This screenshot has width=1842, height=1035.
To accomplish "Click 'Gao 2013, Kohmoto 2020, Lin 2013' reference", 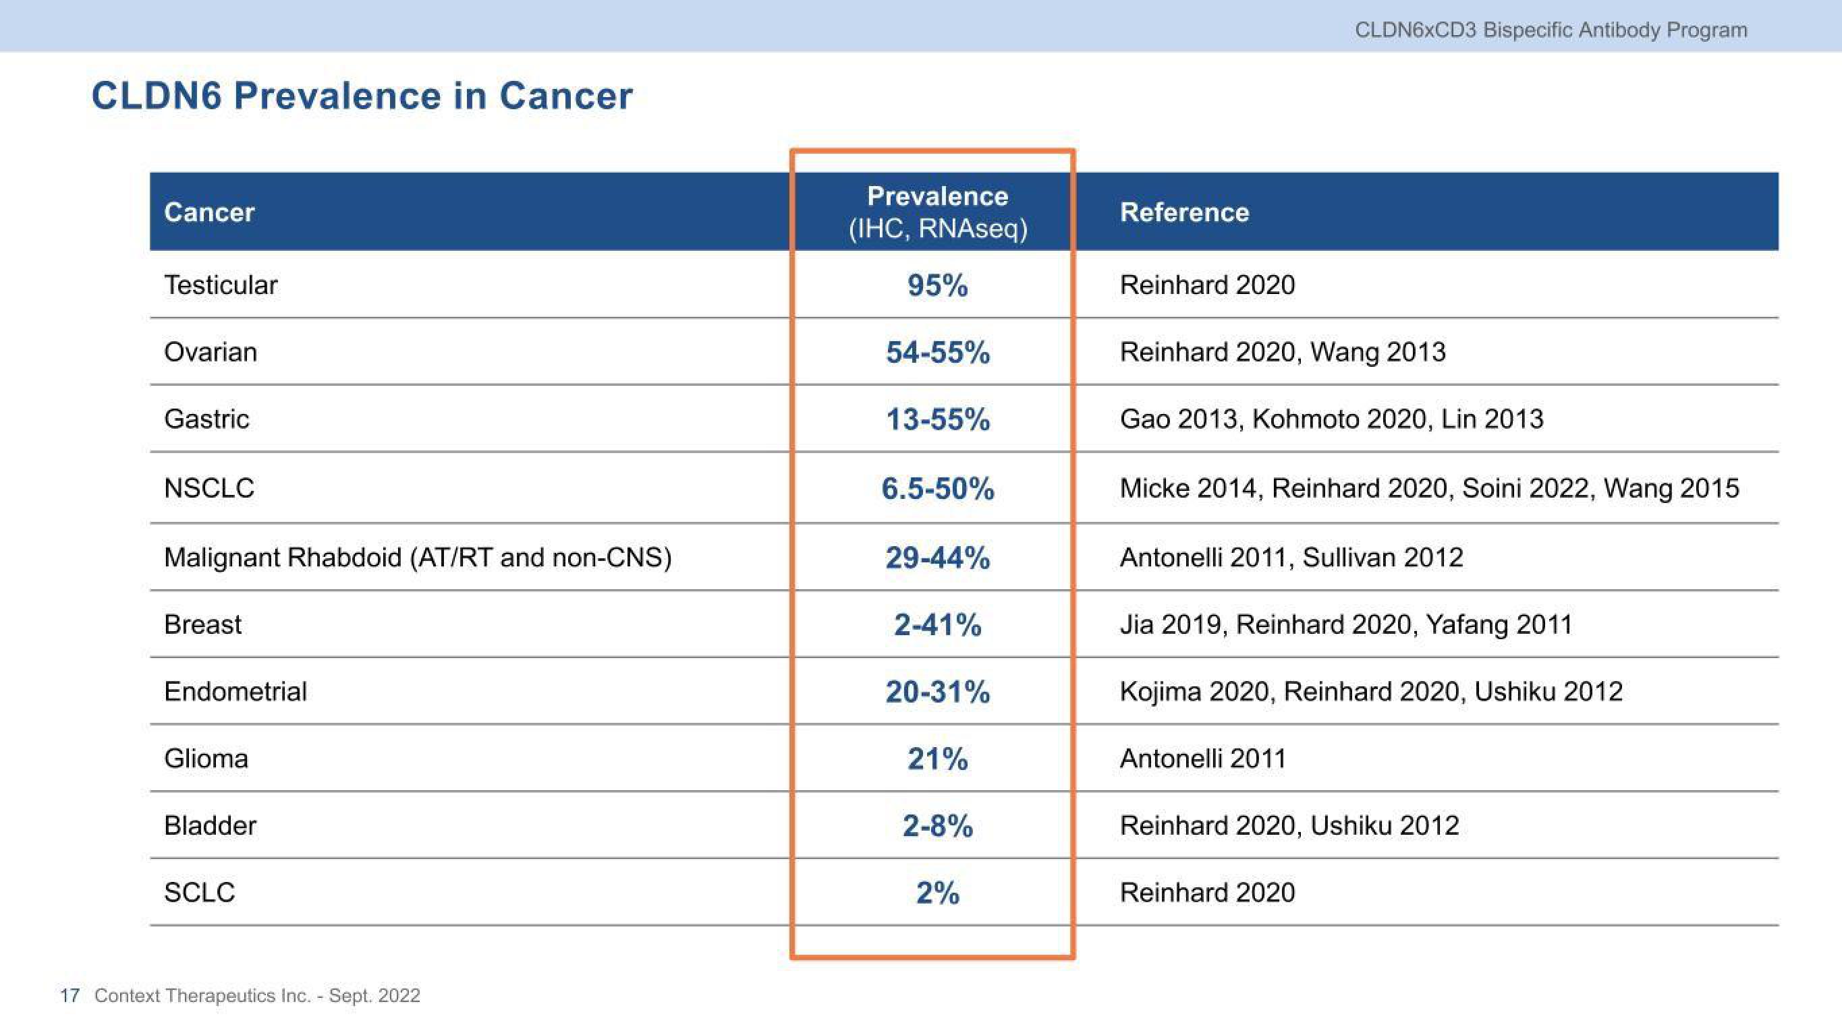I will point(1331,419).
